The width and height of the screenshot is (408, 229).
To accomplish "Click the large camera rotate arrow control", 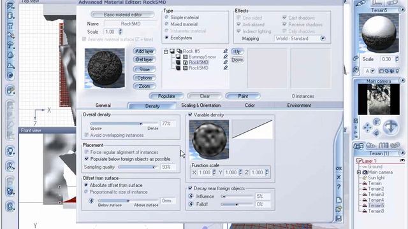I will pos(391,127).
